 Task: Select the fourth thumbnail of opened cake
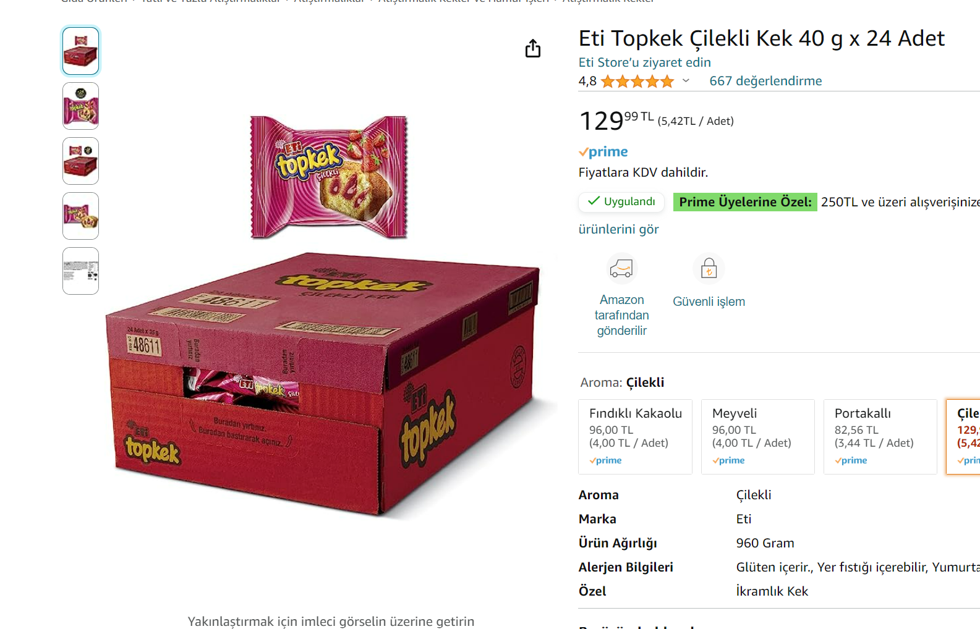coord(81,216)
